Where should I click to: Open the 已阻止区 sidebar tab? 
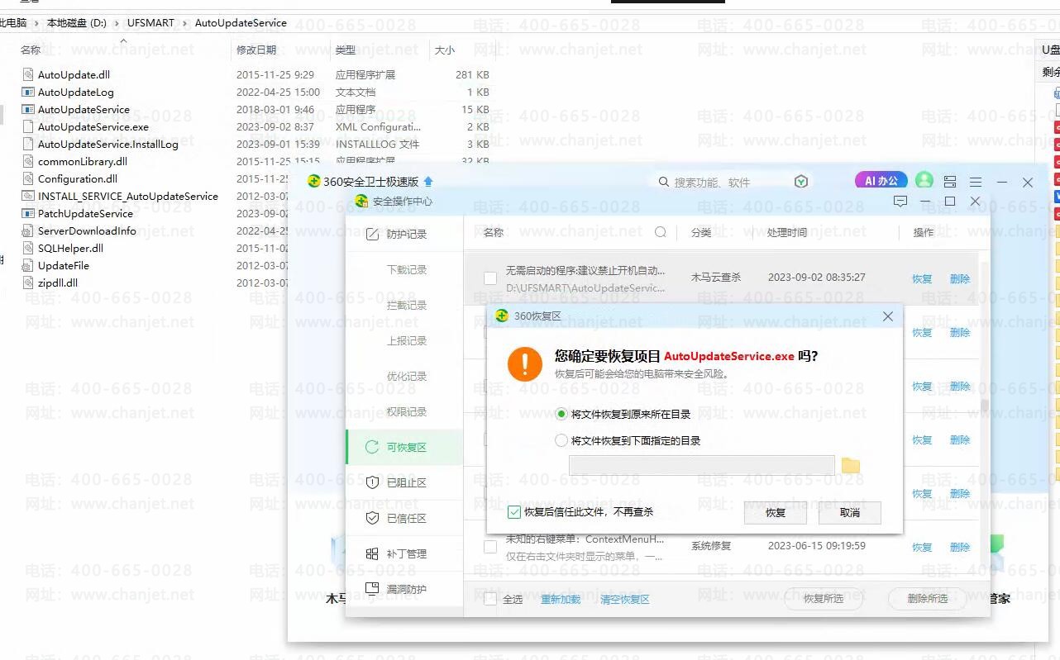pyautogui.click(x=405, y=482)
